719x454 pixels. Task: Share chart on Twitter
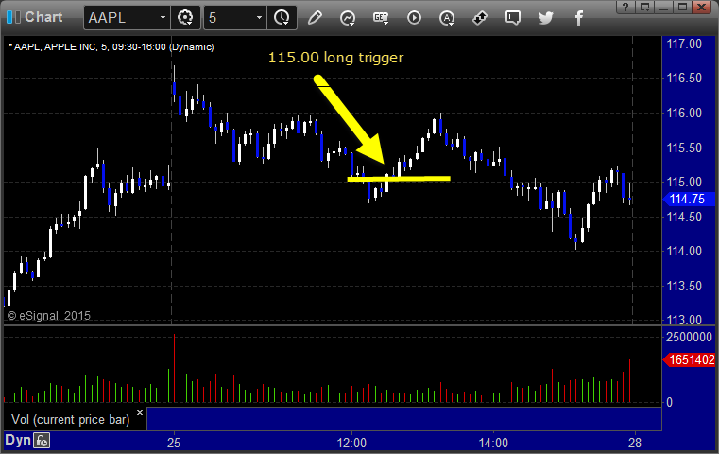coord(546,18)
